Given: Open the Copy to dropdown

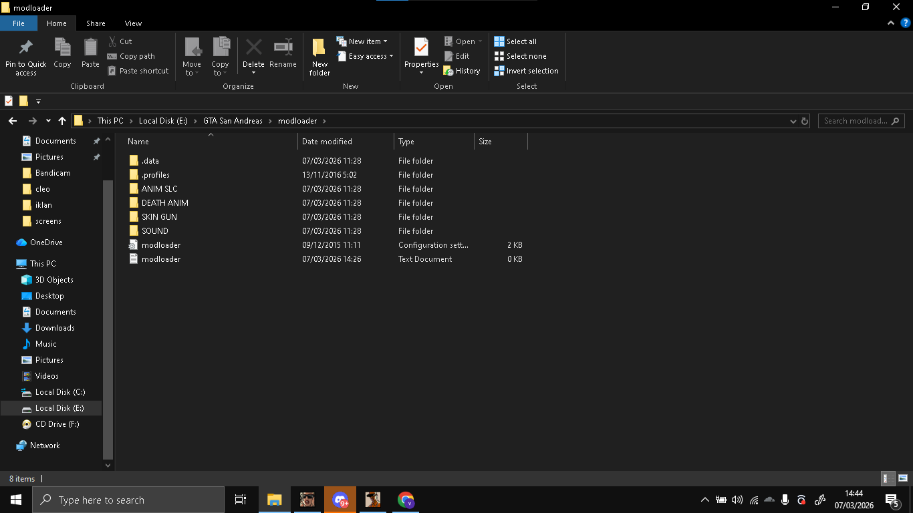Looking at the screenshot, I should click(220, 56).
